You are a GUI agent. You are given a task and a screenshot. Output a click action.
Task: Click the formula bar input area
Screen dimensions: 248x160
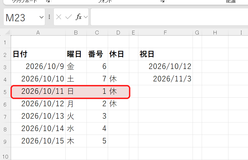(169, 17)
